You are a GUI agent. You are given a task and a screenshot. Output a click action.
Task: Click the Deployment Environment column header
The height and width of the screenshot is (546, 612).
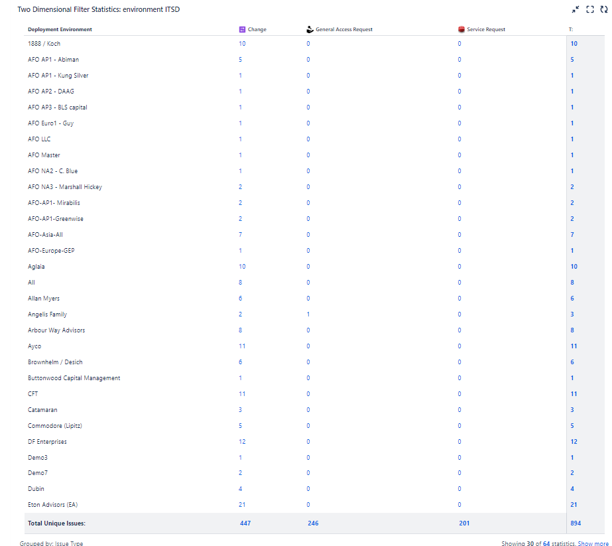tap(60, 30)
